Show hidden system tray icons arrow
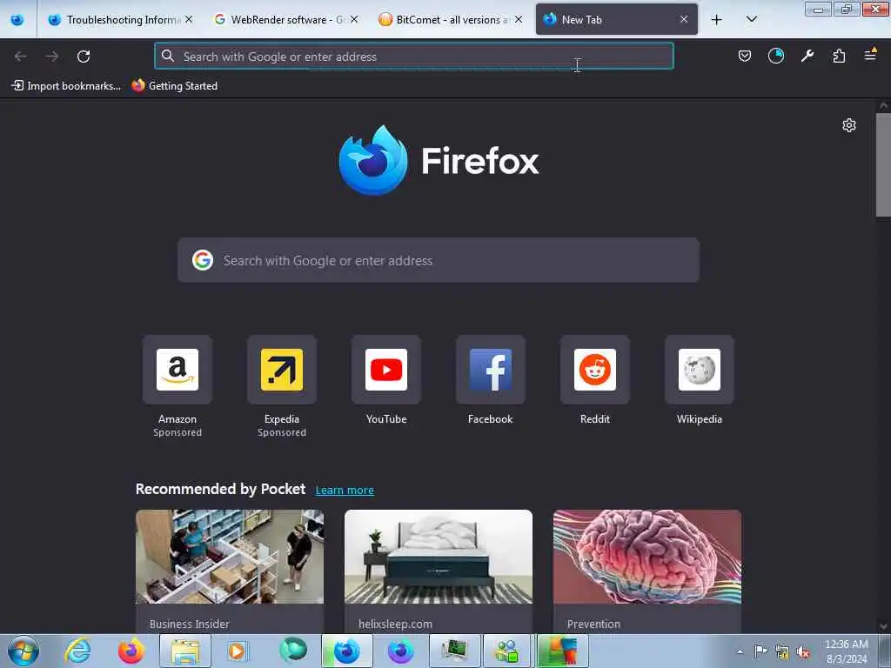891x668 pixels. pos(740,651)
